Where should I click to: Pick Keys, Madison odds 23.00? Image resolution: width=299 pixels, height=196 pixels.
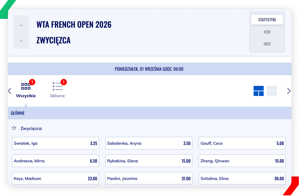[56, 178]
